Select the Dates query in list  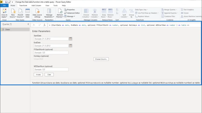point(15,29)
